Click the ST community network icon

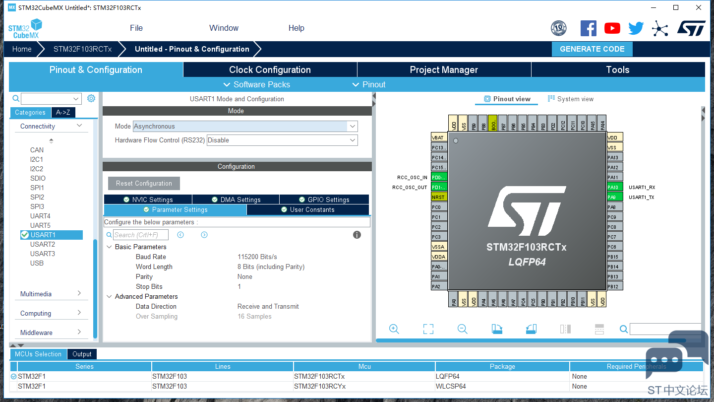pos(660,28)
